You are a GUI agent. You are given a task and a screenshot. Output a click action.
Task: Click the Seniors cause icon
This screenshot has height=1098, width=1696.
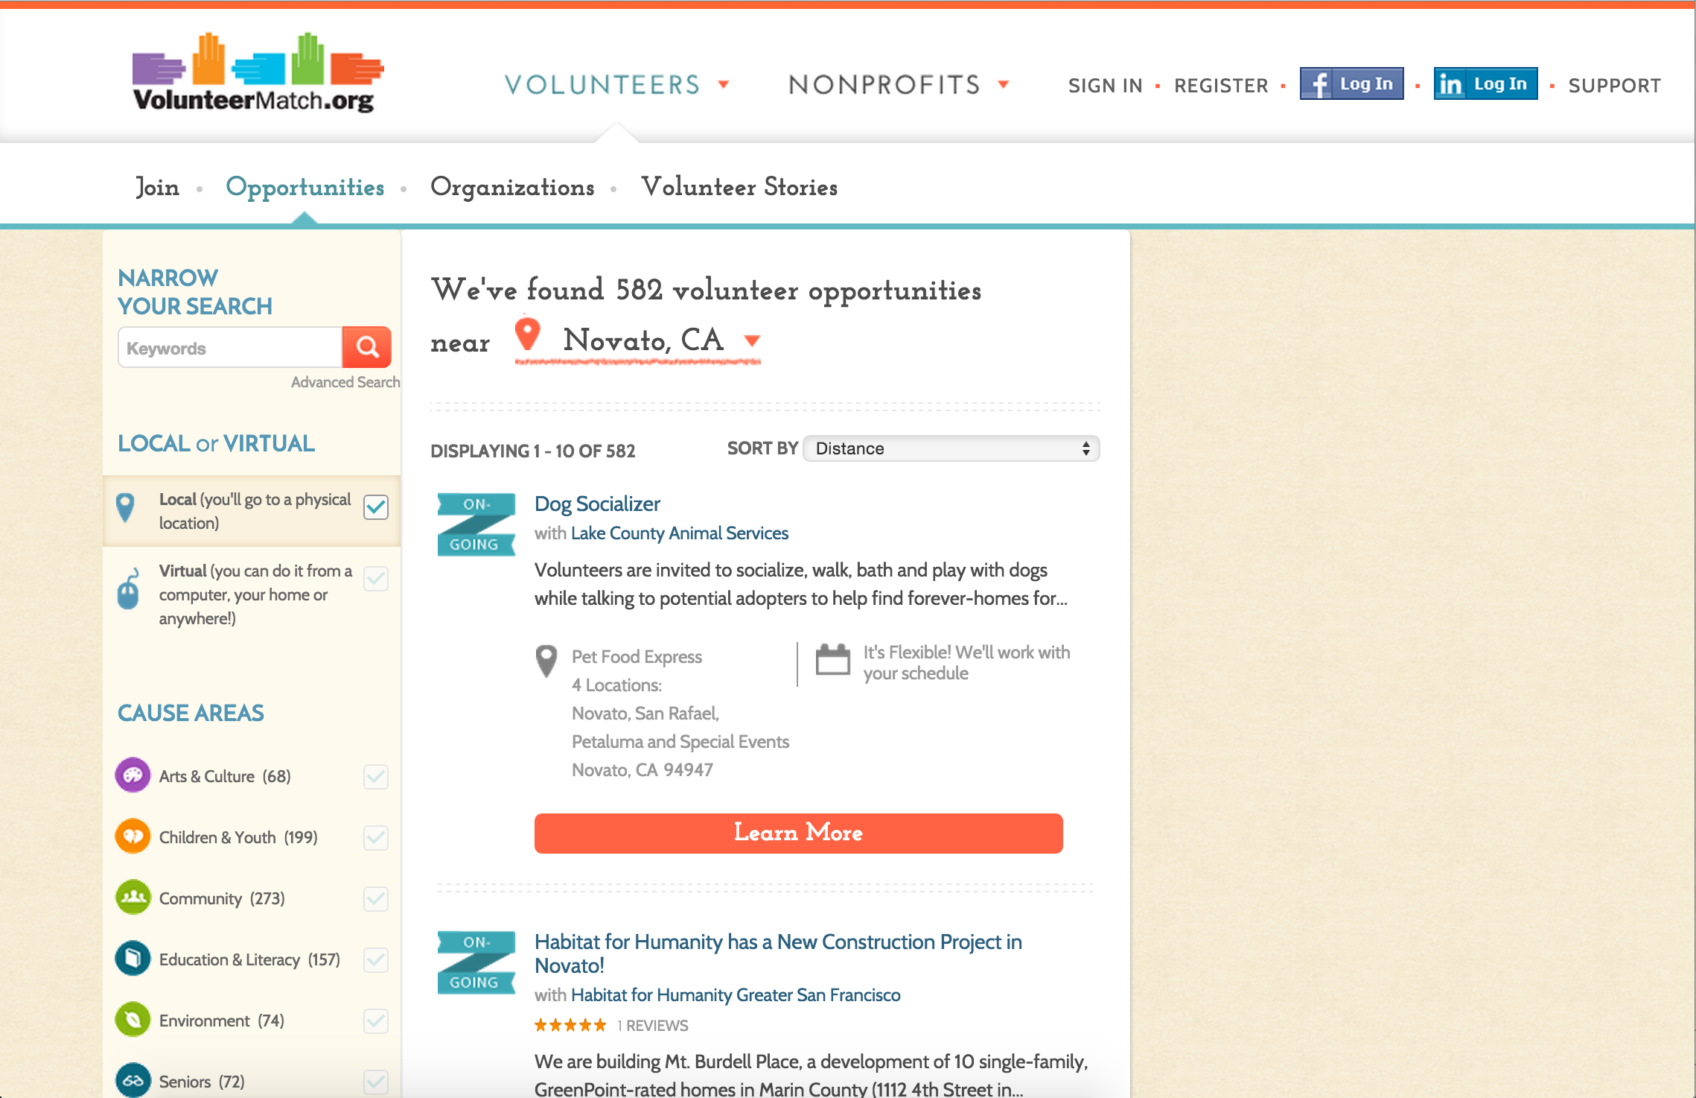click(132, 1081)
